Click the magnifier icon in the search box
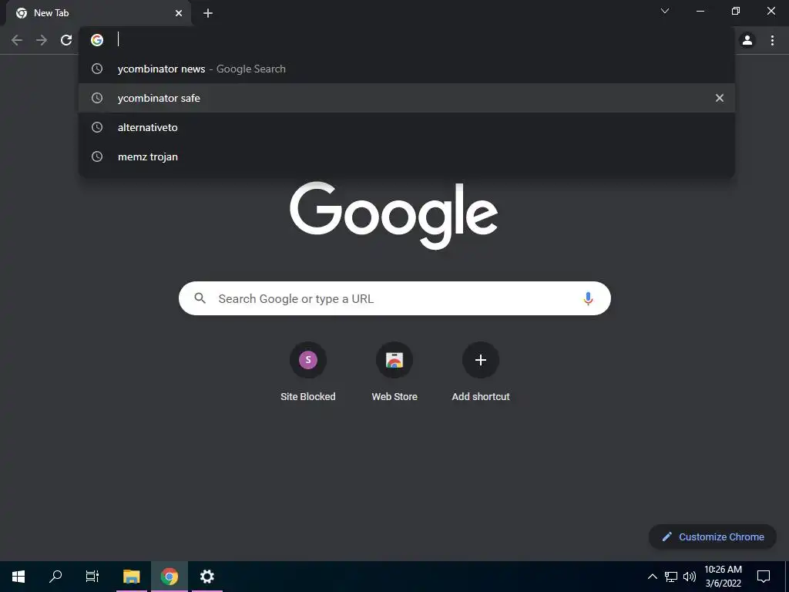Image resolution: width=789 pixels, height=592 pixels. click(x=200, y=298)
